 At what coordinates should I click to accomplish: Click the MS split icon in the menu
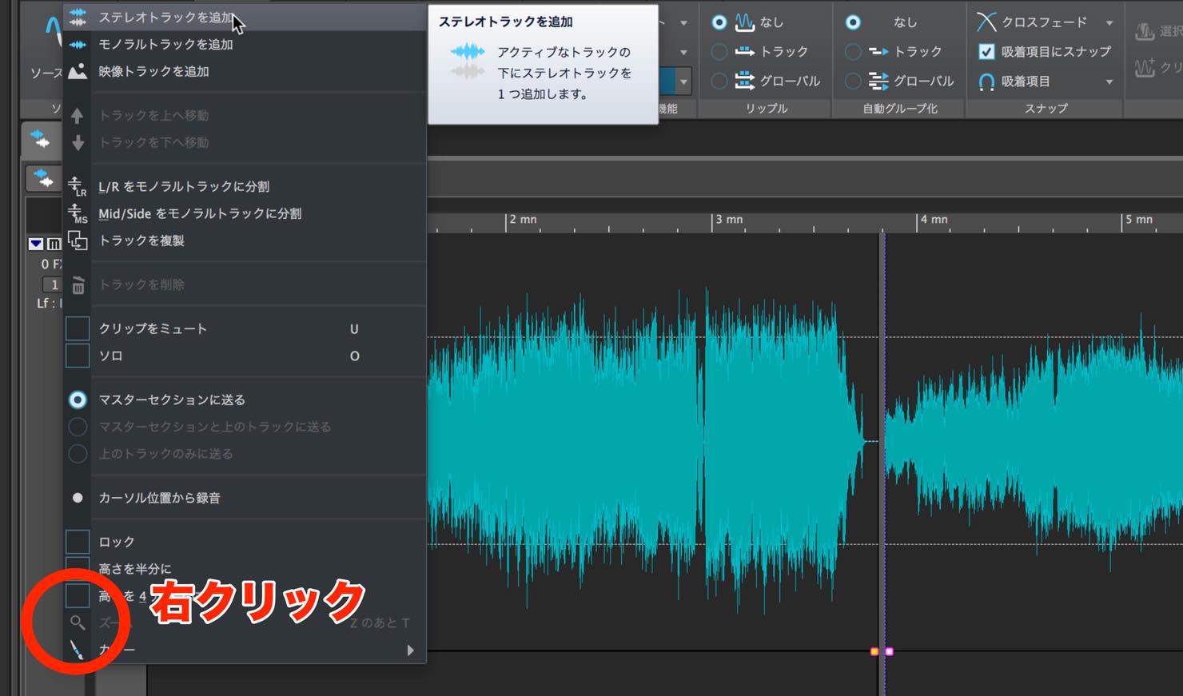(x=78, y=213)
